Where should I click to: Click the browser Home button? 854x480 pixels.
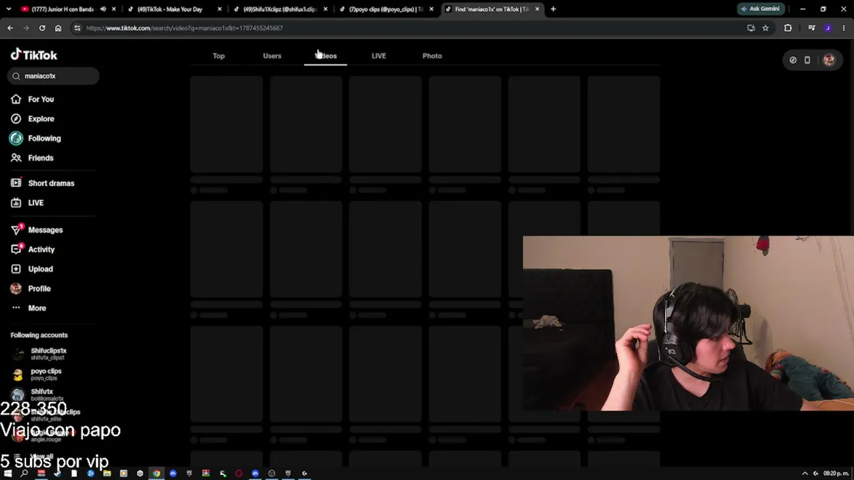[x=58, y=28]
